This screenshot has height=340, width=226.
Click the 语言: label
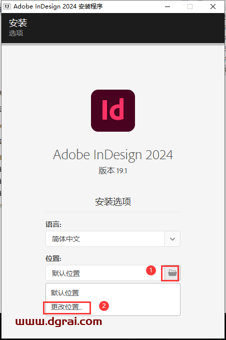click(x=53, y=224)
